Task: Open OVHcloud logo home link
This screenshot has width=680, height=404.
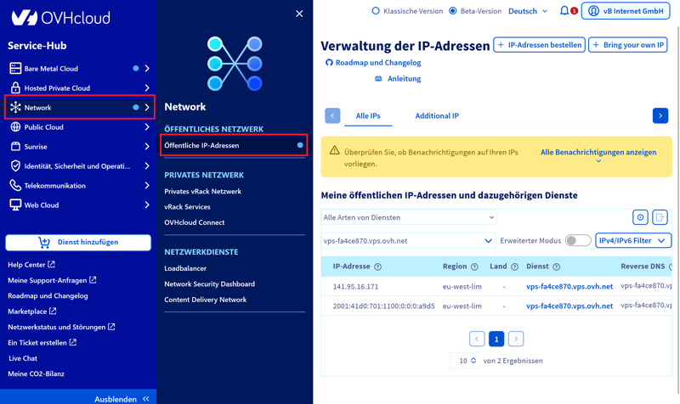Action: (x=48, y=17)
